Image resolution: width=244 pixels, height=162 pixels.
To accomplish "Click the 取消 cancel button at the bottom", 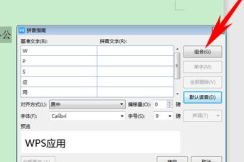I will (206, 160).
